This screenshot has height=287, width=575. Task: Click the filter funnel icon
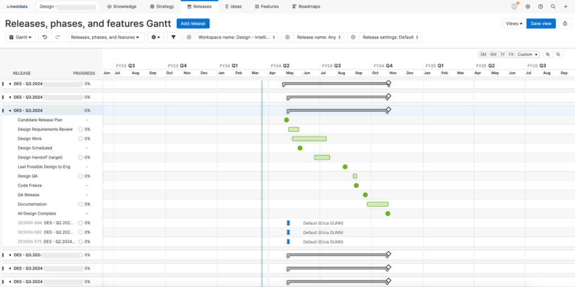174,37
